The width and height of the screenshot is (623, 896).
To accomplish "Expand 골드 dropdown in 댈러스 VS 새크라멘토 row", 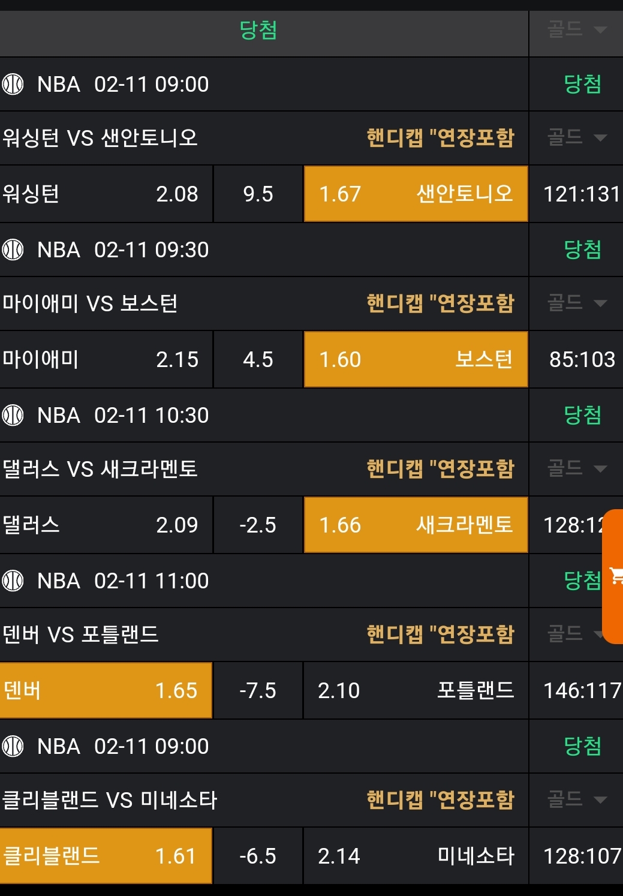I will coord(577,469).
